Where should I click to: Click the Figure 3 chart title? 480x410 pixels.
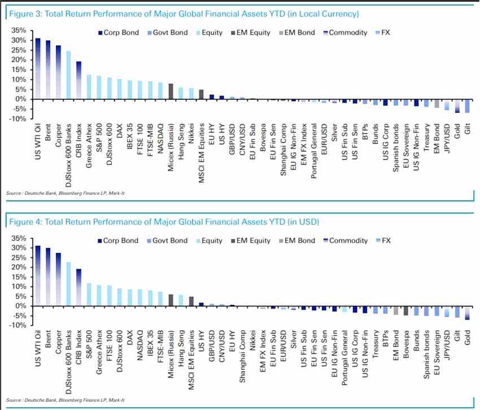click(184, 14)
